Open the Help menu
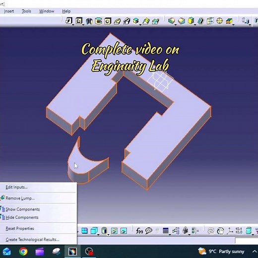This screenshot has width=258, height=258. pos(66,11)
